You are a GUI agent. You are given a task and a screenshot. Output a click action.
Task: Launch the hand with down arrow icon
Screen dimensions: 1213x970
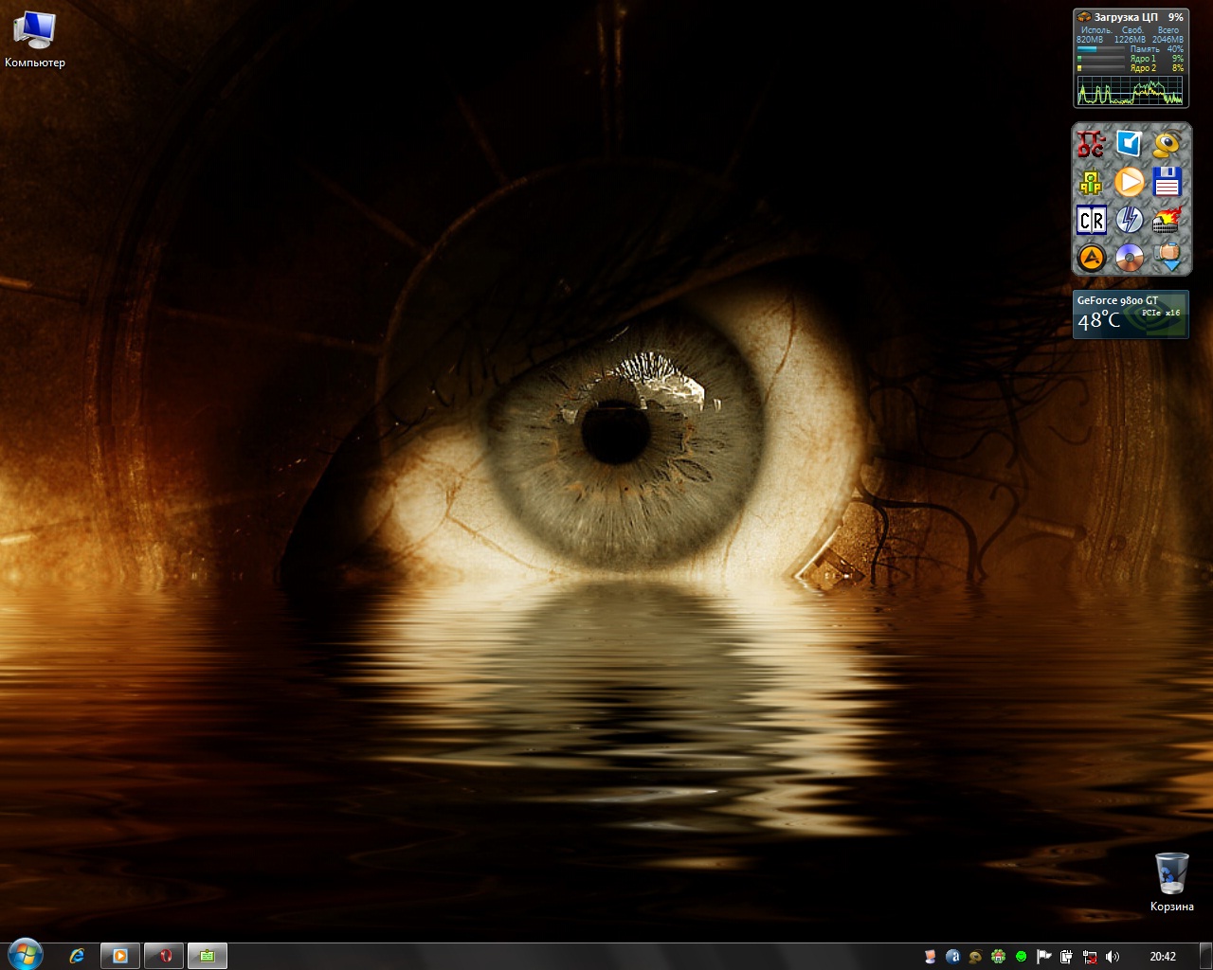pos(1168,257)
